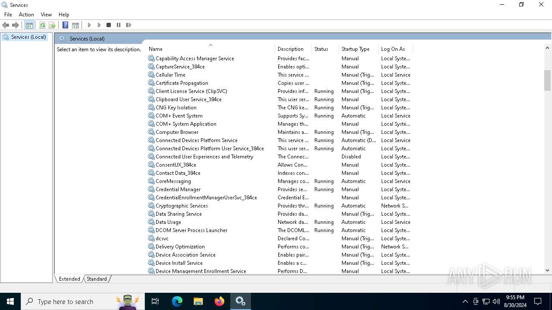The width and height of the screenshot is (552, 310).
Task: Click the scrollbar up arrow
Action: (548, 48)
